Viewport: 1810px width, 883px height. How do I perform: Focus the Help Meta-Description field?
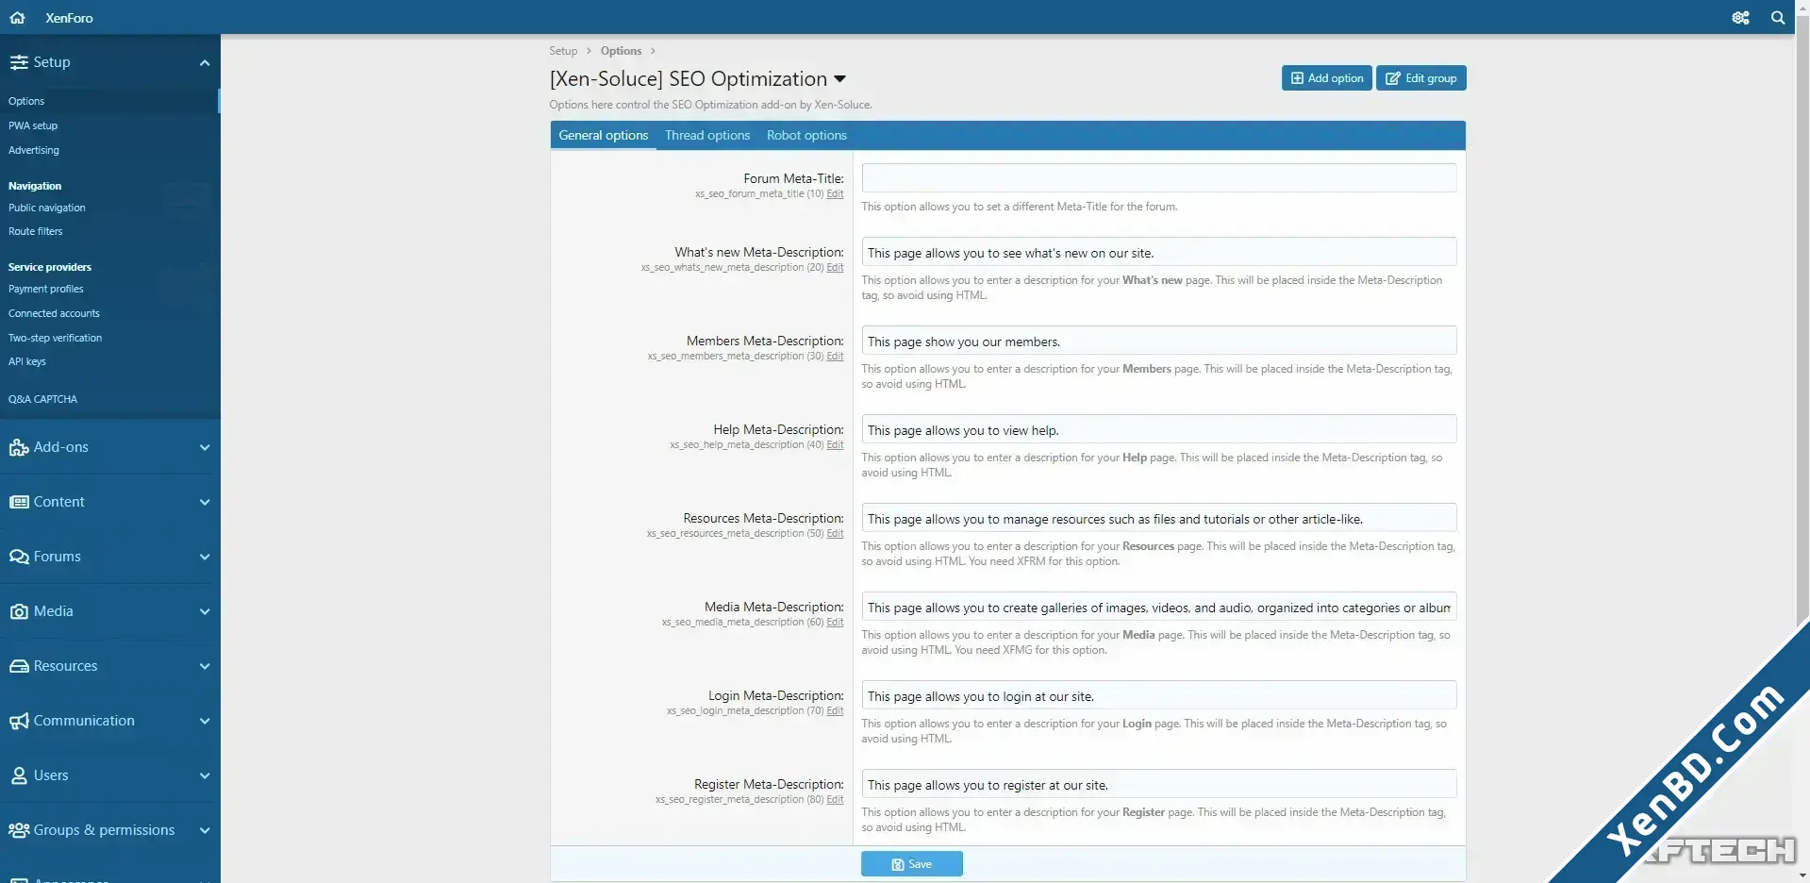coord(1158,429)
